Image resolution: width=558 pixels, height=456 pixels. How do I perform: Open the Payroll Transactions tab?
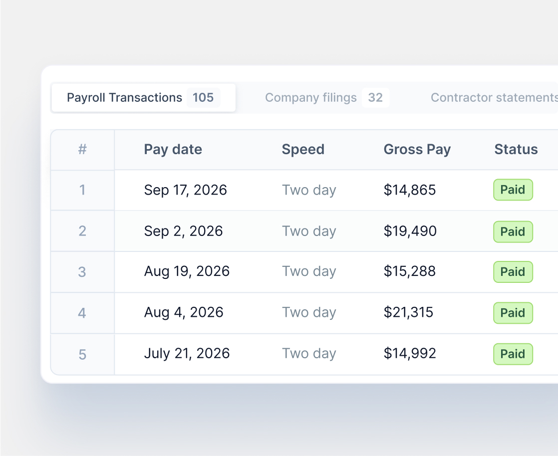(x=143, y=98)
